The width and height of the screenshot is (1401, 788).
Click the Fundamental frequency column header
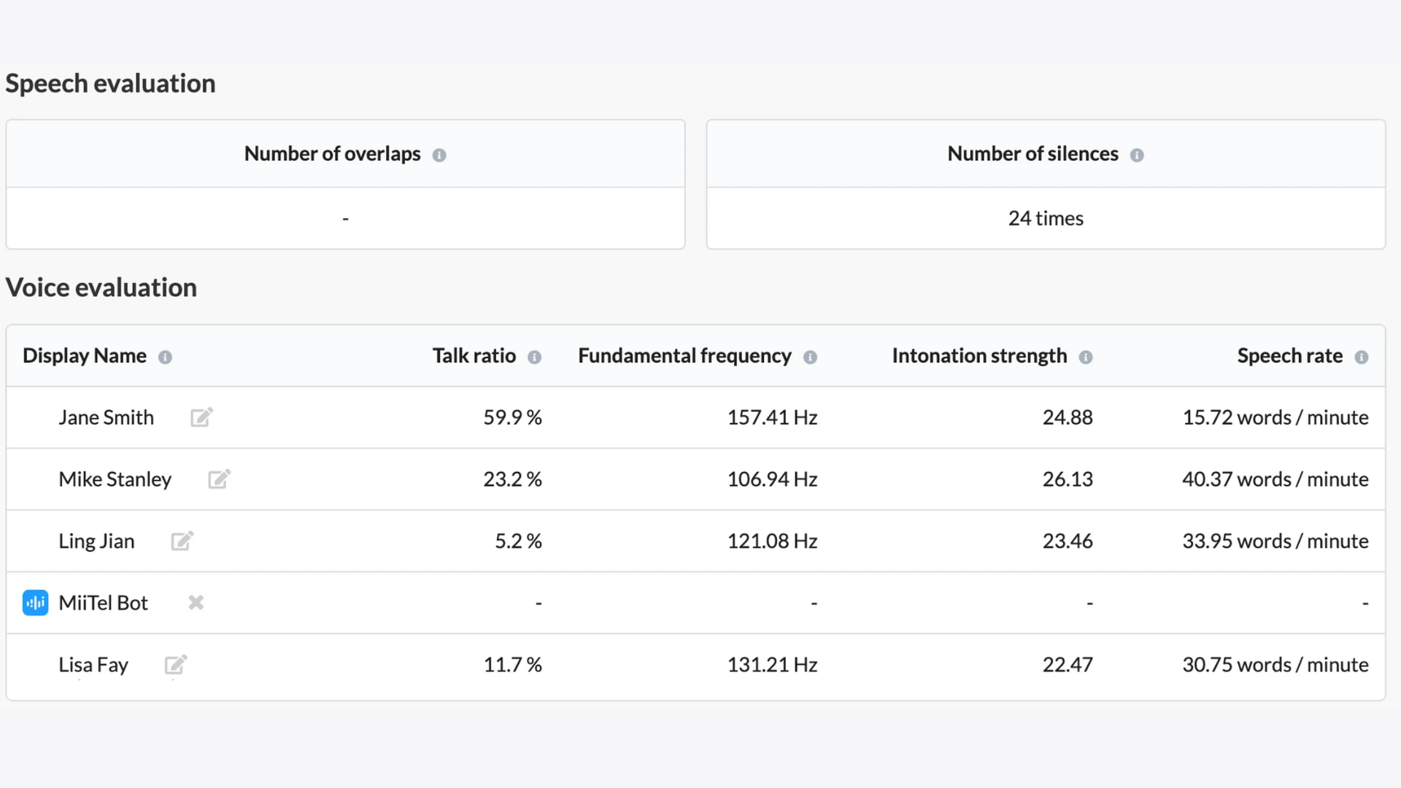[684, 356]
